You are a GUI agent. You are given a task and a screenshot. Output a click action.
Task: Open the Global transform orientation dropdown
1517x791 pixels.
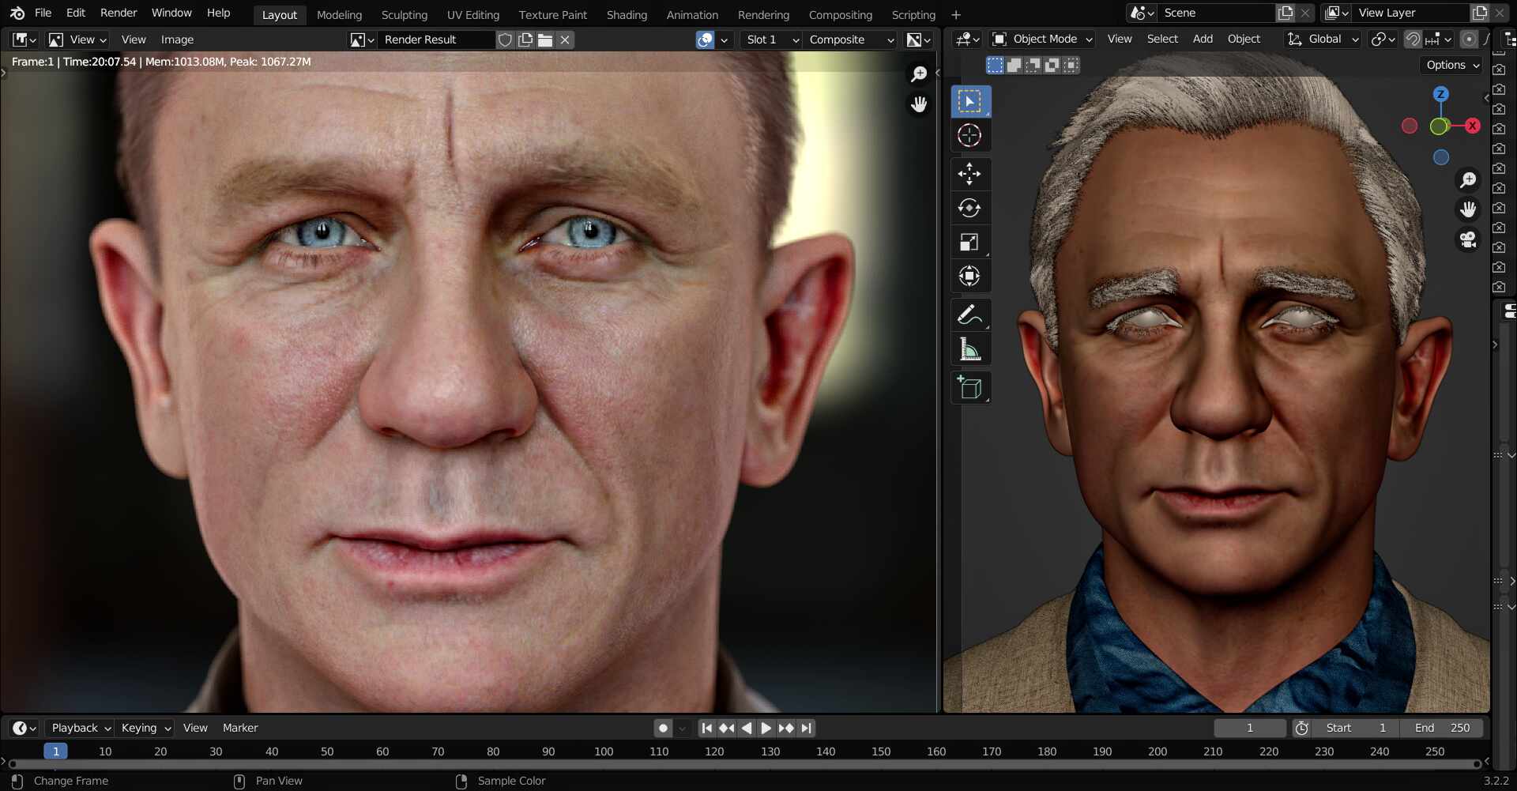tap(1323, 39)
